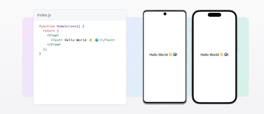Click globe emoji on iPhone screen
This screenshot has width=264, height=114.
click(226, 55)
